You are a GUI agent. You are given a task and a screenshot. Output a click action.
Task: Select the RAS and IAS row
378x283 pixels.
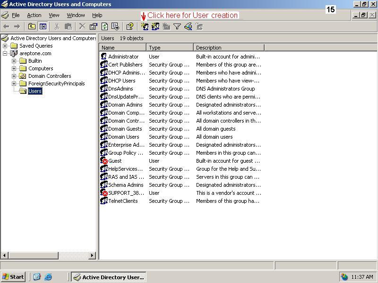[181, 177]
